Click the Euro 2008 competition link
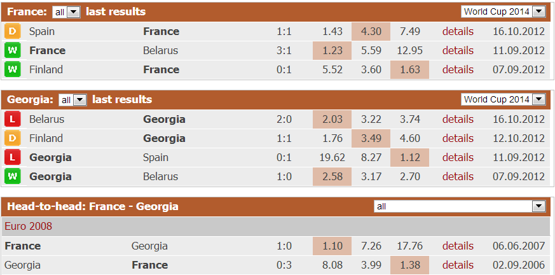The height and width of the screenshot is (275, 555). point(29,226)
